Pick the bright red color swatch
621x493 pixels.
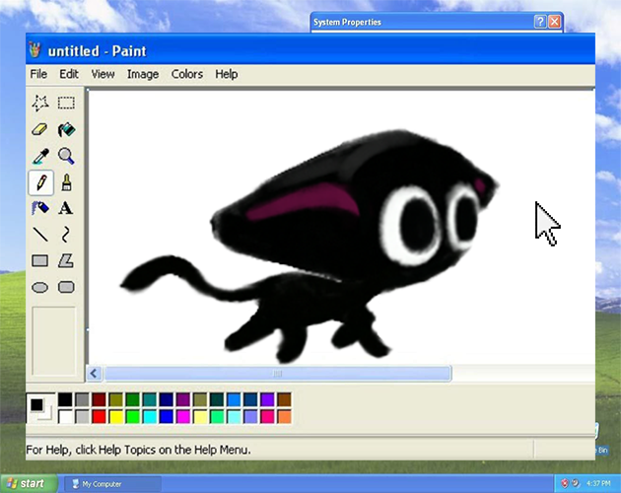(99, 416)
